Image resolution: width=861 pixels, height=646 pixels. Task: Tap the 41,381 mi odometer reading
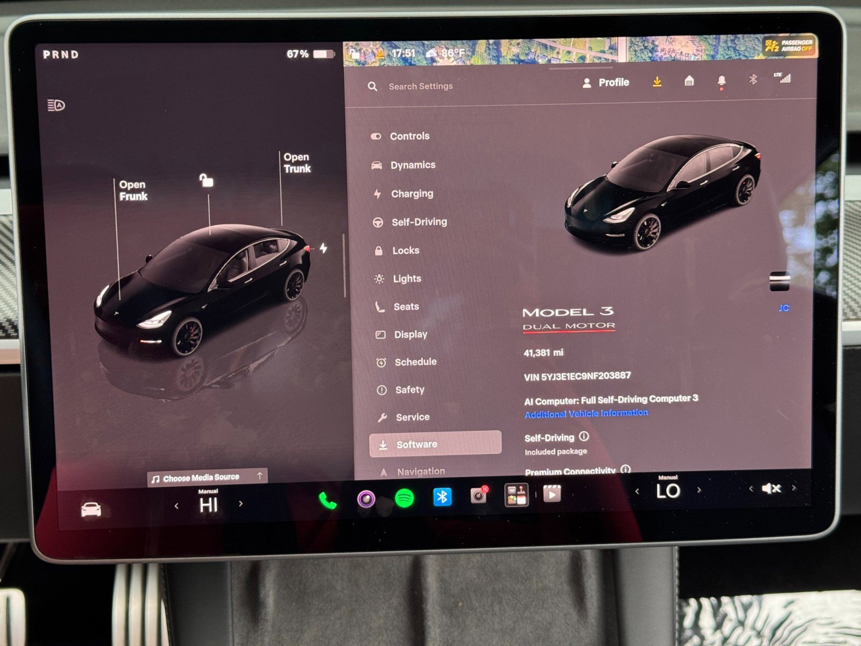(x=544, y=353)
